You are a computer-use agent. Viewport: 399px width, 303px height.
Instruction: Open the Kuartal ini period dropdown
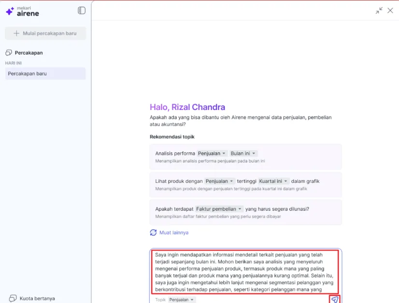click(x=273, y=181)
